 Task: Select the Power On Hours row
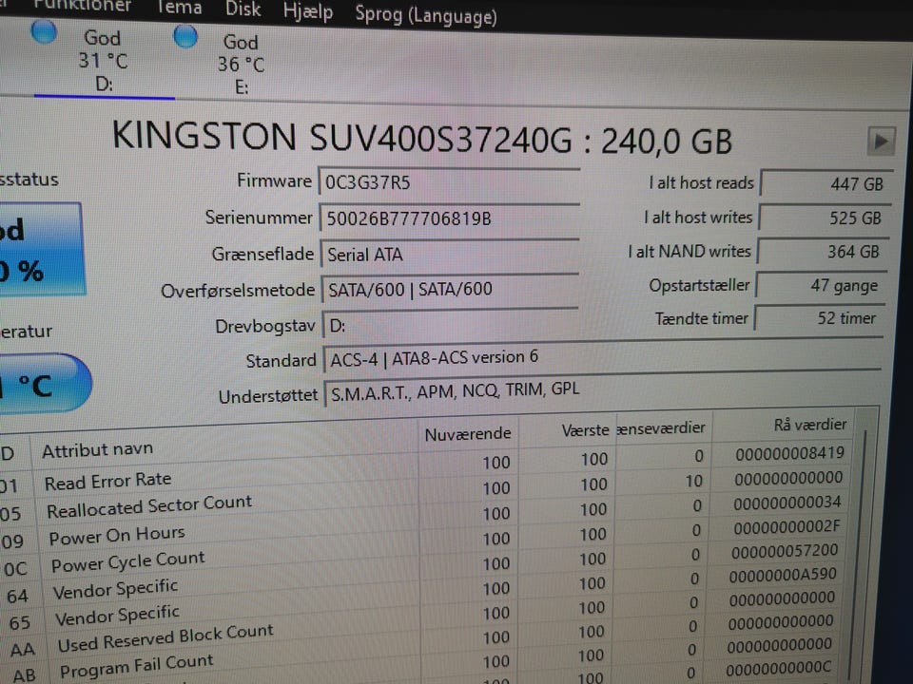click(x=425, y=522)
